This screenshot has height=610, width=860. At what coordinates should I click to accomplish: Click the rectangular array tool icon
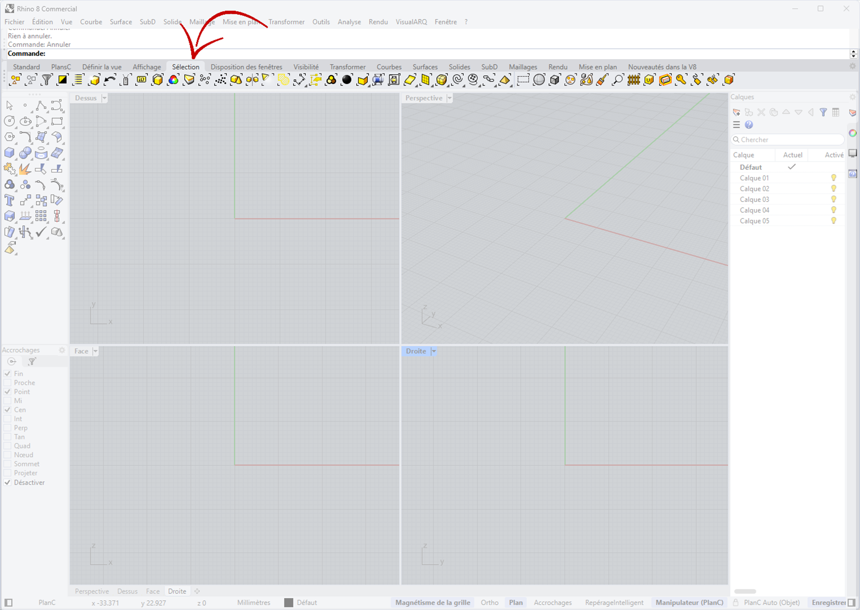[x=41, y=216]
